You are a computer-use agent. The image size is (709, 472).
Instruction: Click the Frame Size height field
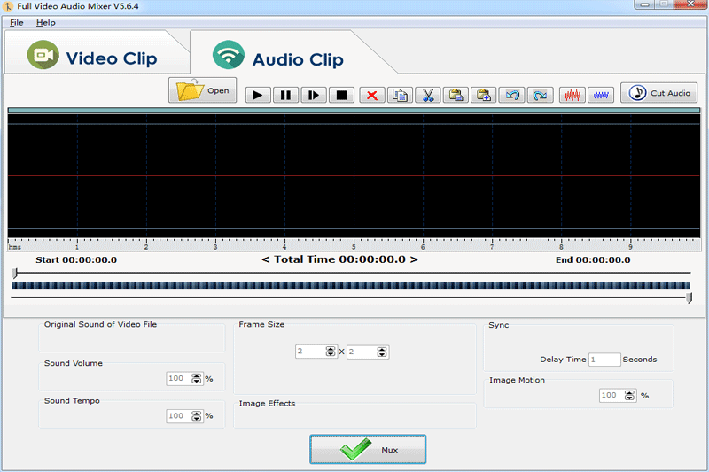362,352
